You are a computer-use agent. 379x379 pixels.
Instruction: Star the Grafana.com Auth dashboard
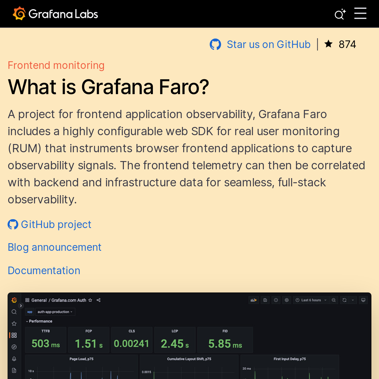click(x=90, y=300)
